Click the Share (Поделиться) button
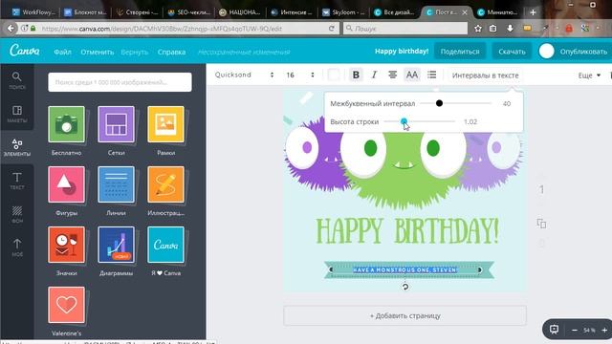This screenshot has width=612, height=344. [460, 52]
